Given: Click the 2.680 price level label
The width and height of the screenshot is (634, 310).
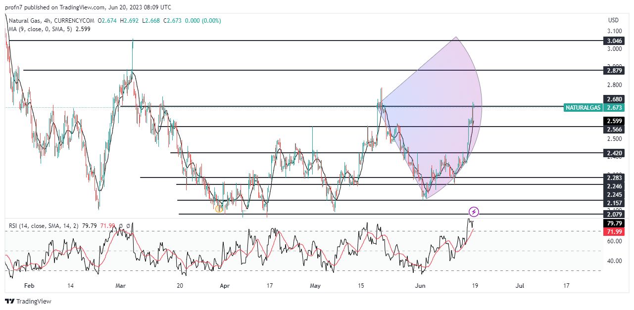Looking at the screenshot, I should (614, 99).
